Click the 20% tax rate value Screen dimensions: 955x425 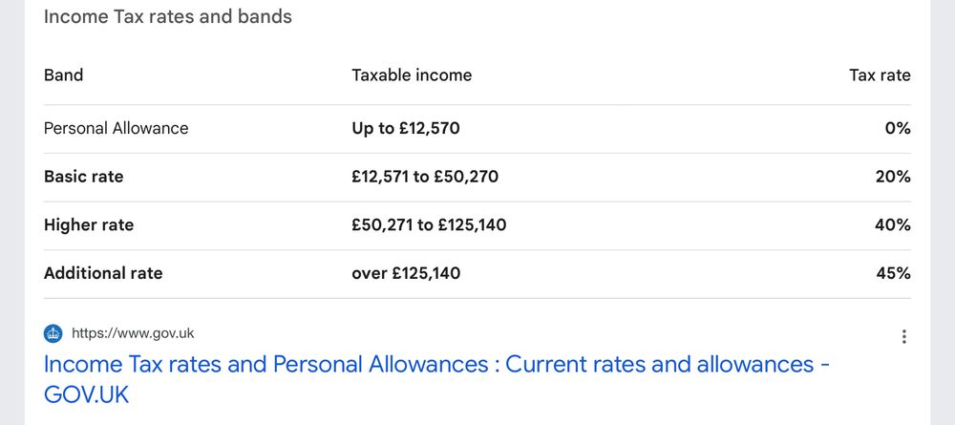(893, 177)
